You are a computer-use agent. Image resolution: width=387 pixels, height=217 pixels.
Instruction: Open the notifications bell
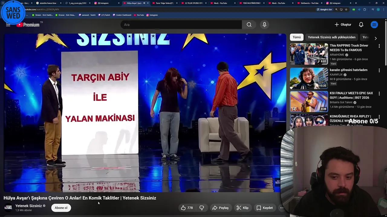coord(361,25)
